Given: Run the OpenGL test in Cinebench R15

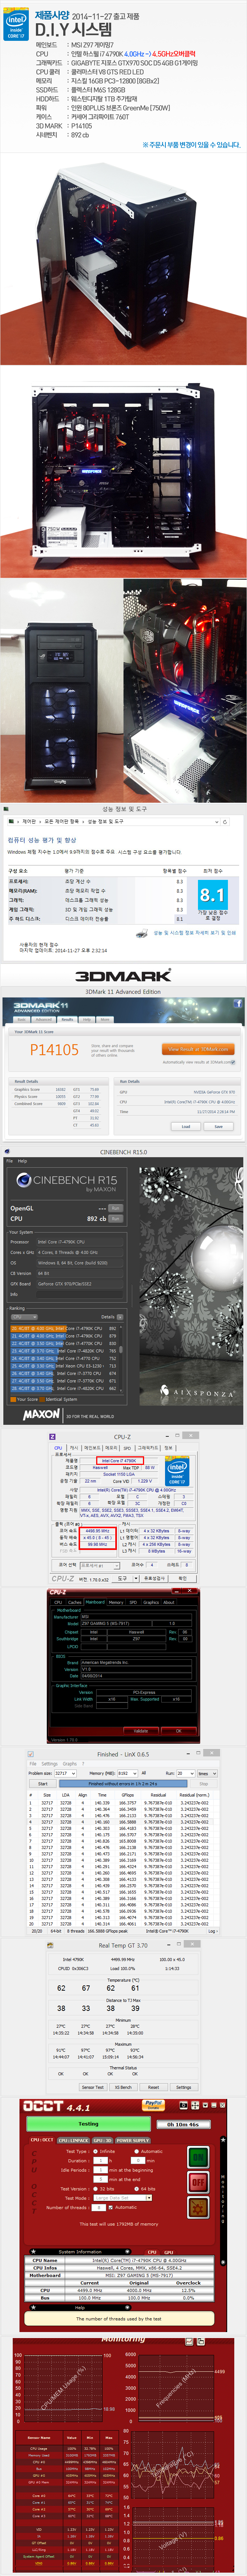Looking at the screenshot, I should coord(116,1208).
